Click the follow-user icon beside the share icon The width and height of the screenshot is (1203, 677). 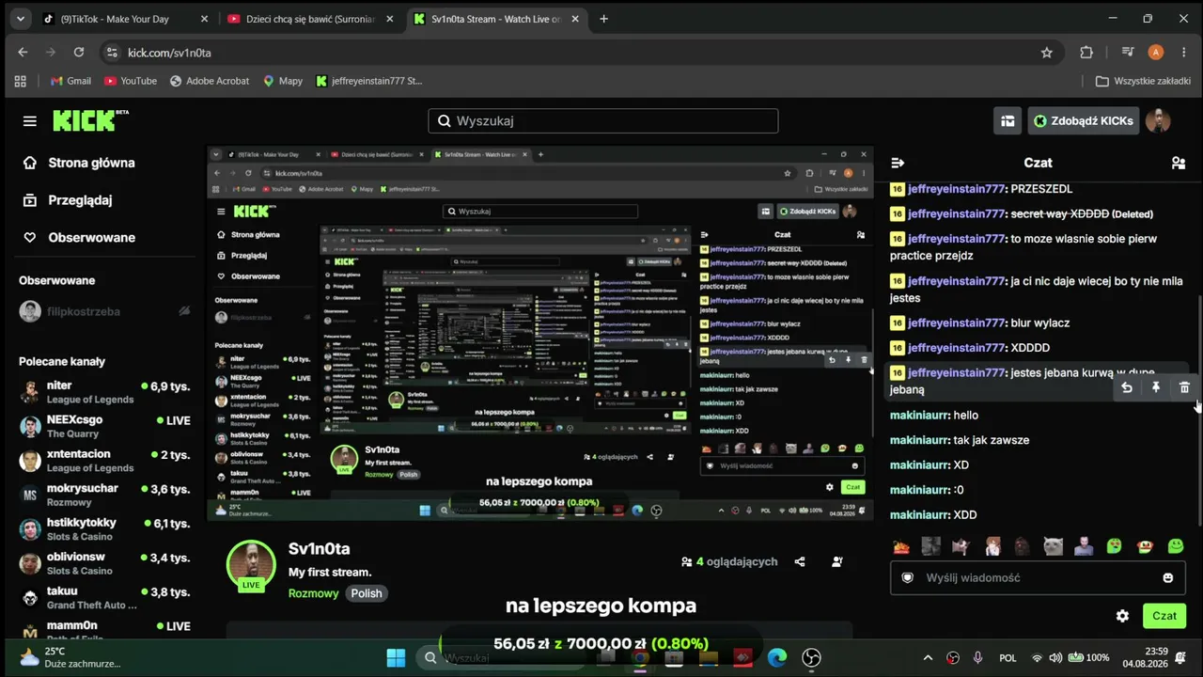click(837, 561)
